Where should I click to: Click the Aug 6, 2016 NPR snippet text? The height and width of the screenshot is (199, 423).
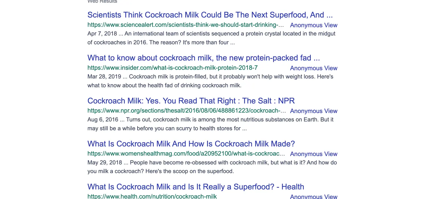(x=210, y=124)
